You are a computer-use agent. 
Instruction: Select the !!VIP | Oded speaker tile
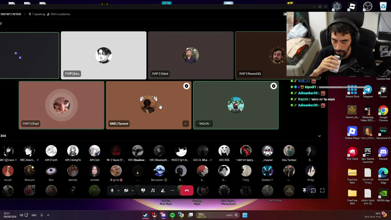tap(191, 56)
